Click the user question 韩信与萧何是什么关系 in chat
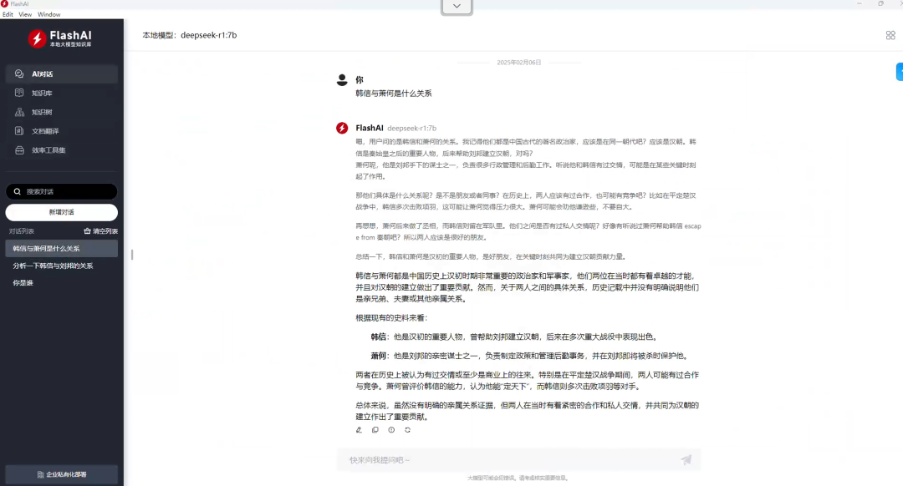The height and width of the screenshot is (486, 903). (x=393, y=94)
